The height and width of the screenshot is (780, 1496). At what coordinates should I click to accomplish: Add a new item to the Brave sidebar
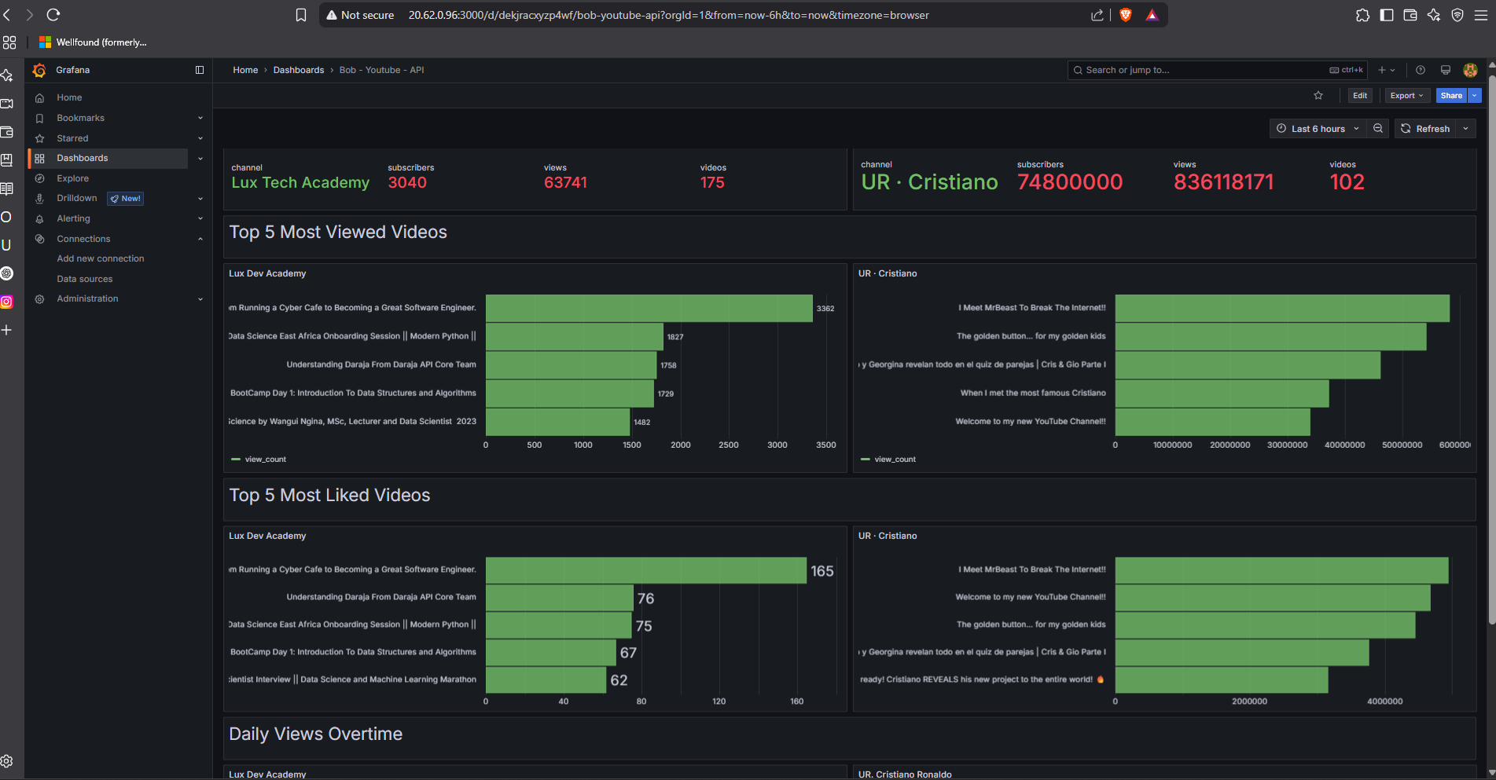click(x=7, y=330)
